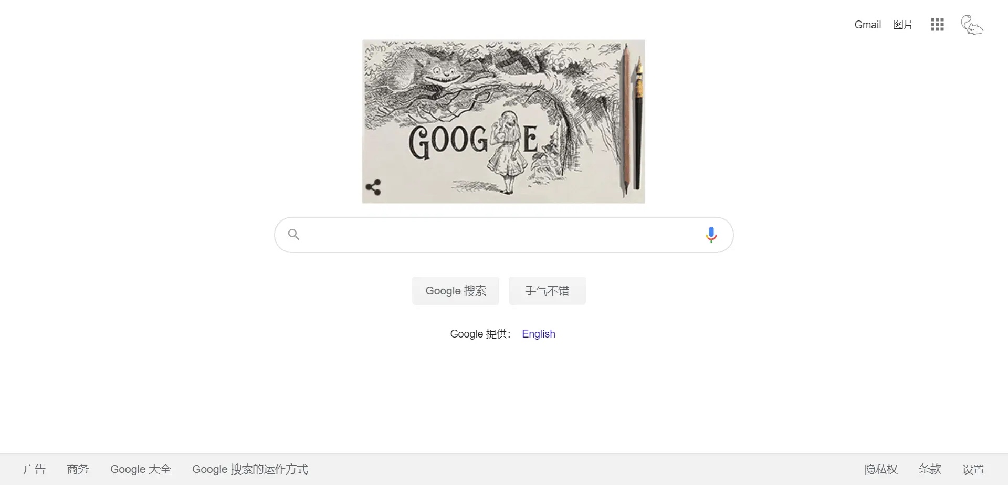The width and height of the screenshot is (1008, 485).
Task: Expand the 设置 settings menu
Action: (973, 469)
